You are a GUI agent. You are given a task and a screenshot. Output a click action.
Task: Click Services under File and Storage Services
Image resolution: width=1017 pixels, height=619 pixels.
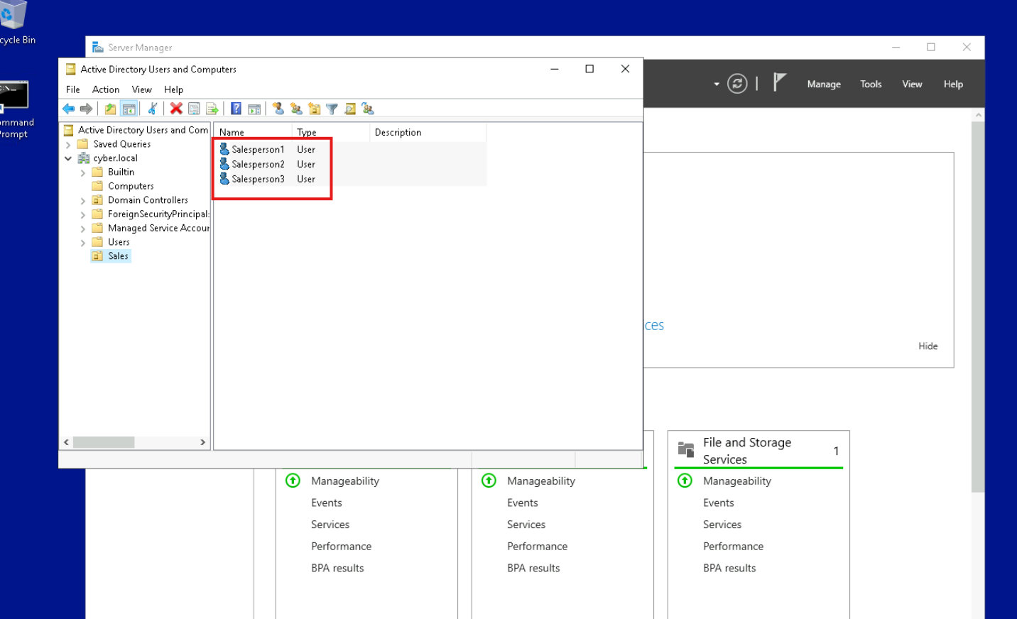click(x=722, y=525)
